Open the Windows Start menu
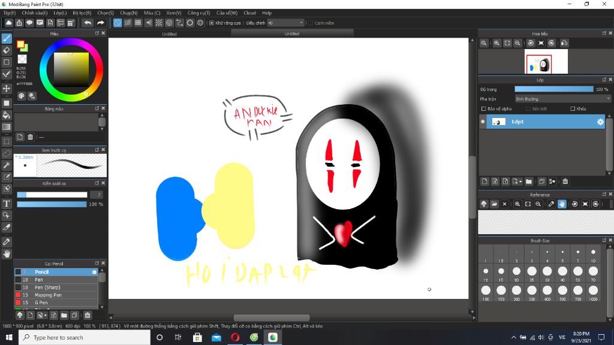 tap(9, 337)
